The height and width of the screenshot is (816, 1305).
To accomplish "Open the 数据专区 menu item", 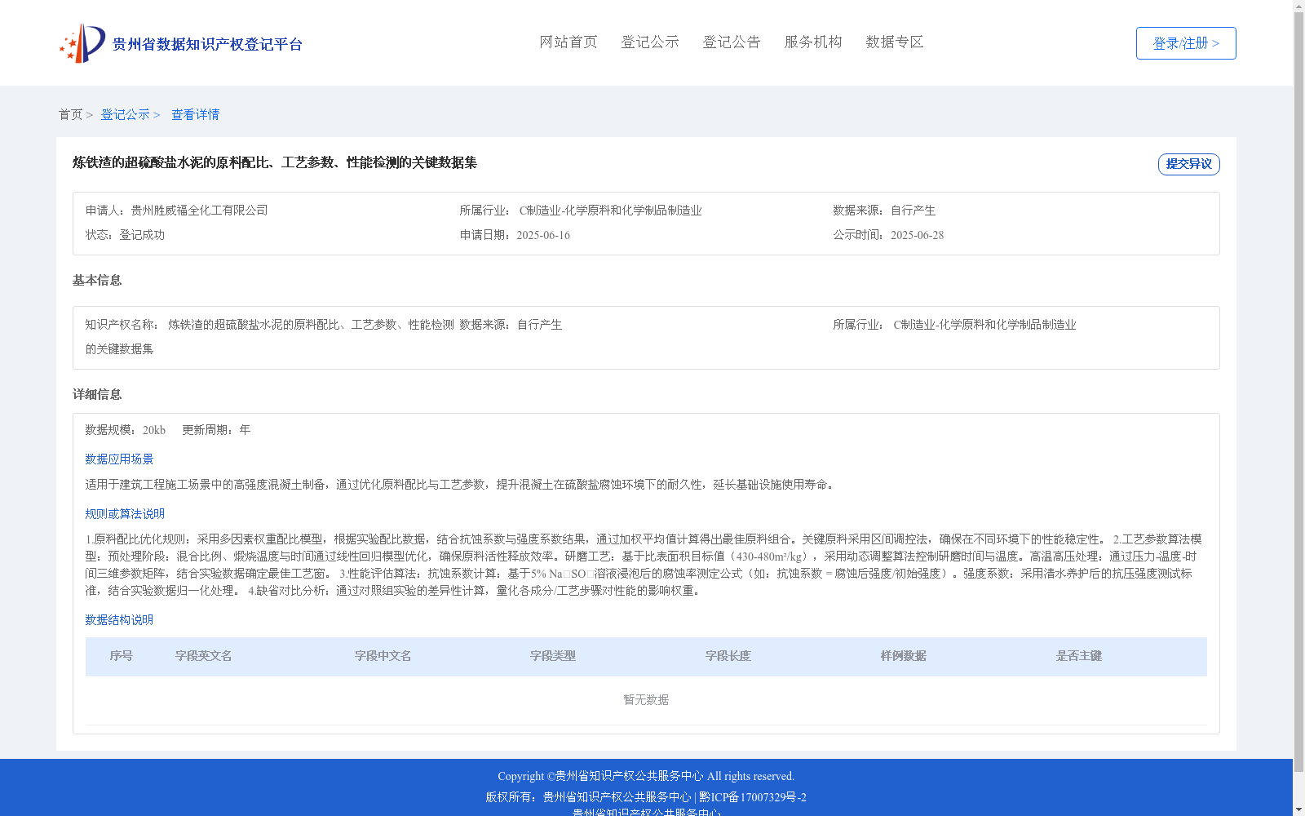I will 895,42.
